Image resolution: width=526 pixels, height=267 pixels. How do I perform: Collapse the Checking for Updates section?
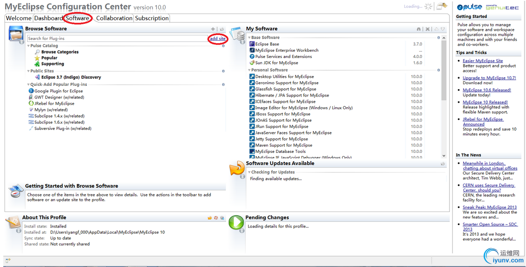[250, 172]
